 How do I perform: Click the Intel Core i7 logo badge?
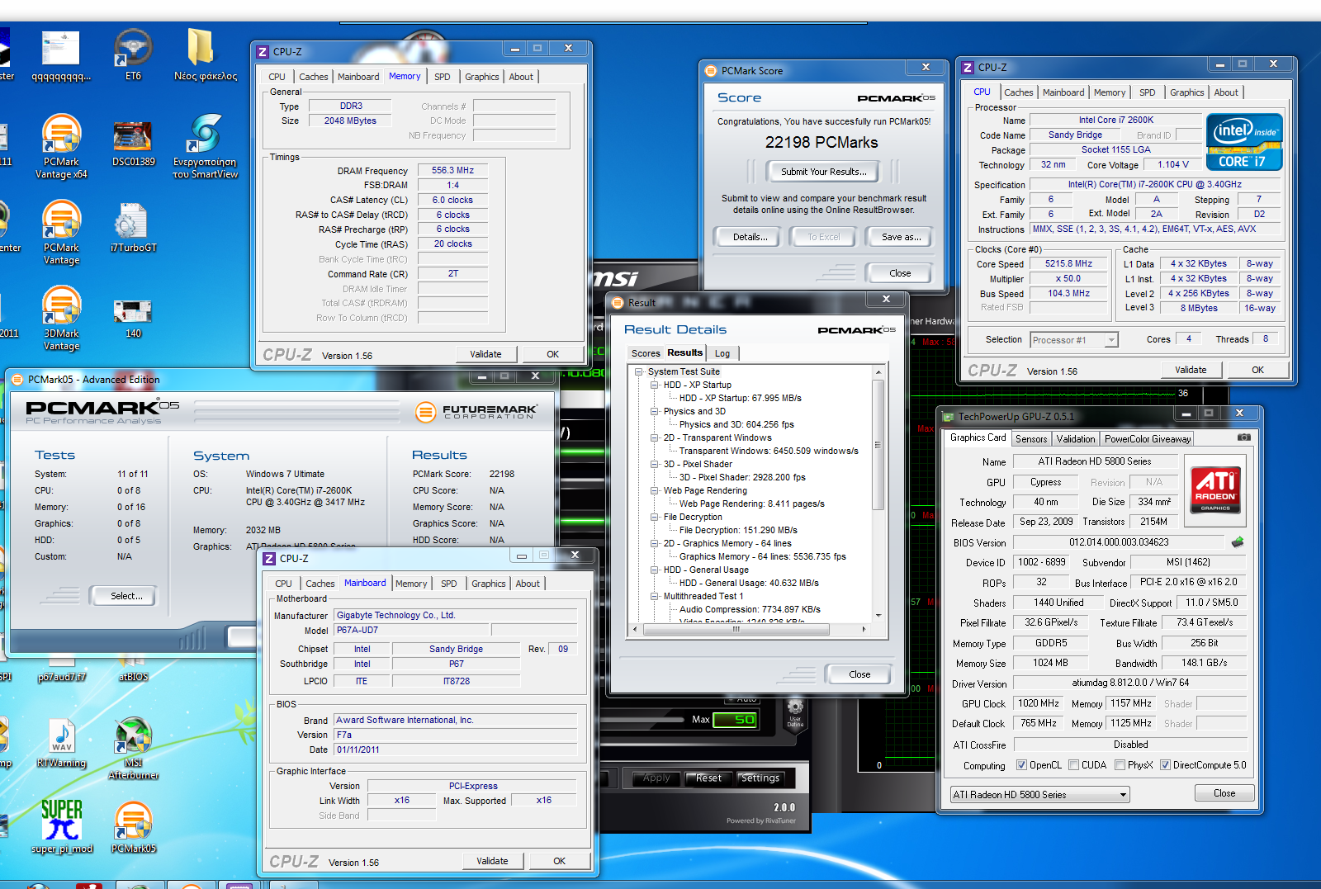click(x=1244, y=142)
